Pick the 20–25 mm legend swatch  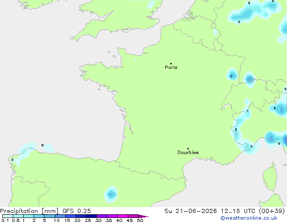(81, 216)
